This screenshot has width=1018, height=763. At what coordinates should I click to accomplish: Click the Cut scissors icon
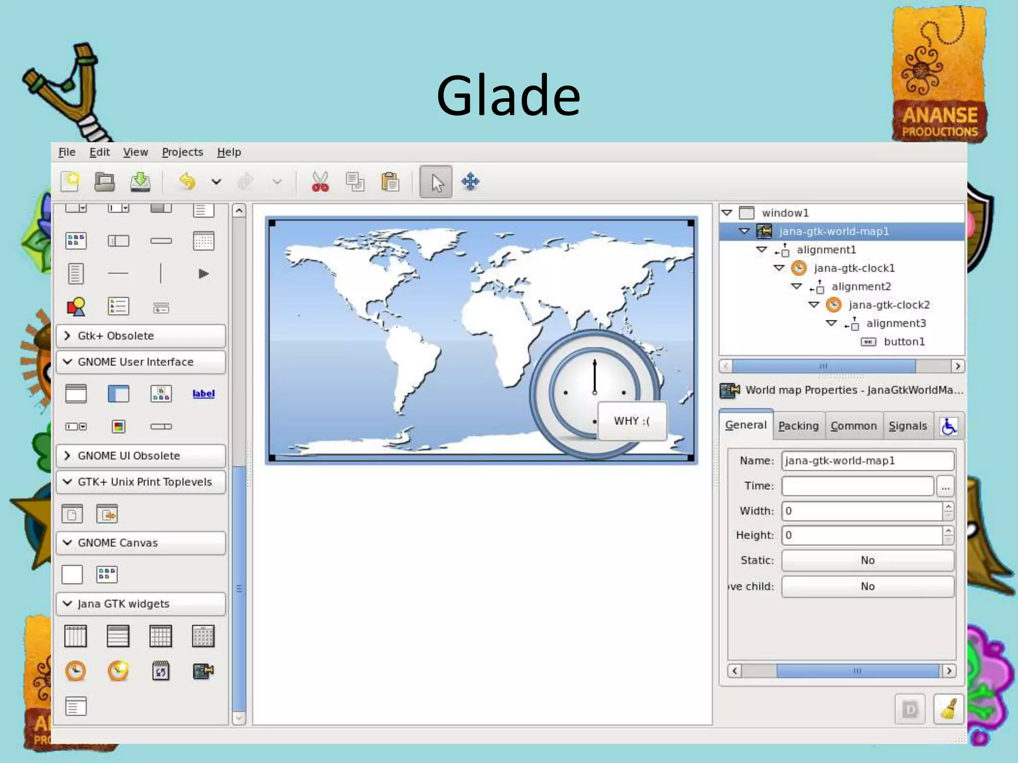tap(321, 182)
